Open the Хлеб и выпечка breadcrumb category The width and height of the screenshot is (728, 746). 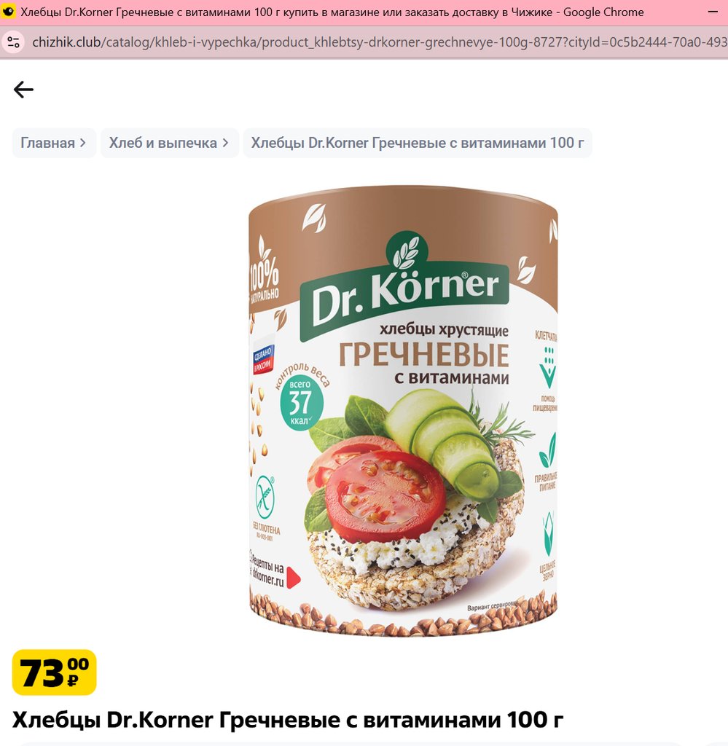tap(163, 143)
